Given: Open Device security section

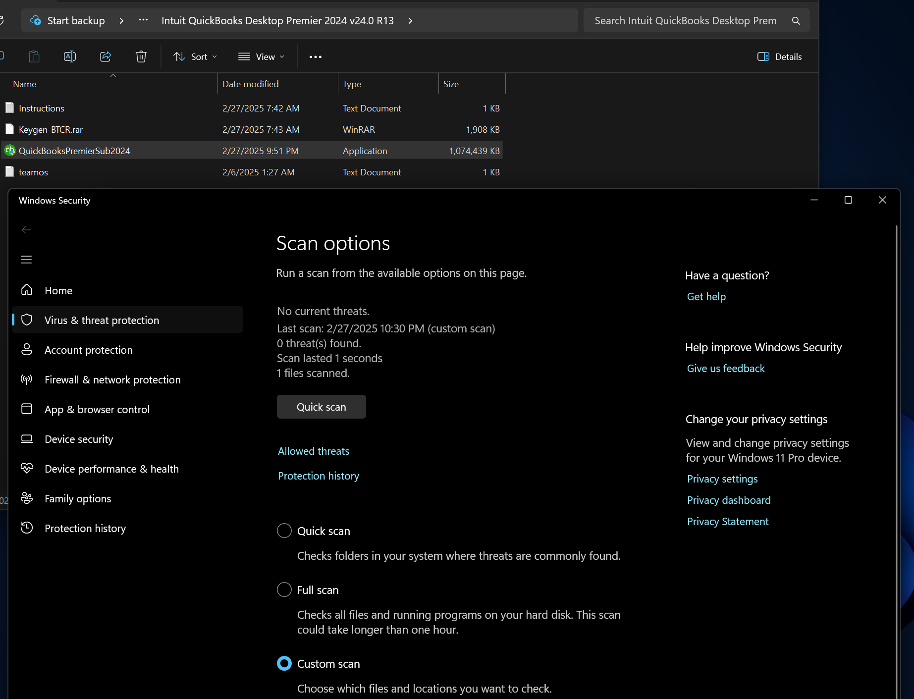Looking at the screenshot, I should click(x=128, y=439).
